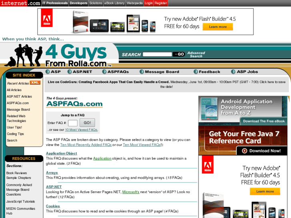Click the Adobe logo in sidebar ad
The width and height of the screenshot is (291, 218).
(x=208, y=165)
